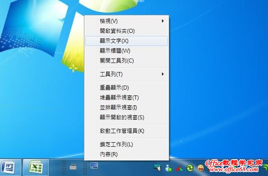Screen dimensions: 268x176
Task: Select 關閉工具列(C) menu entry
Action: [126, 61]
